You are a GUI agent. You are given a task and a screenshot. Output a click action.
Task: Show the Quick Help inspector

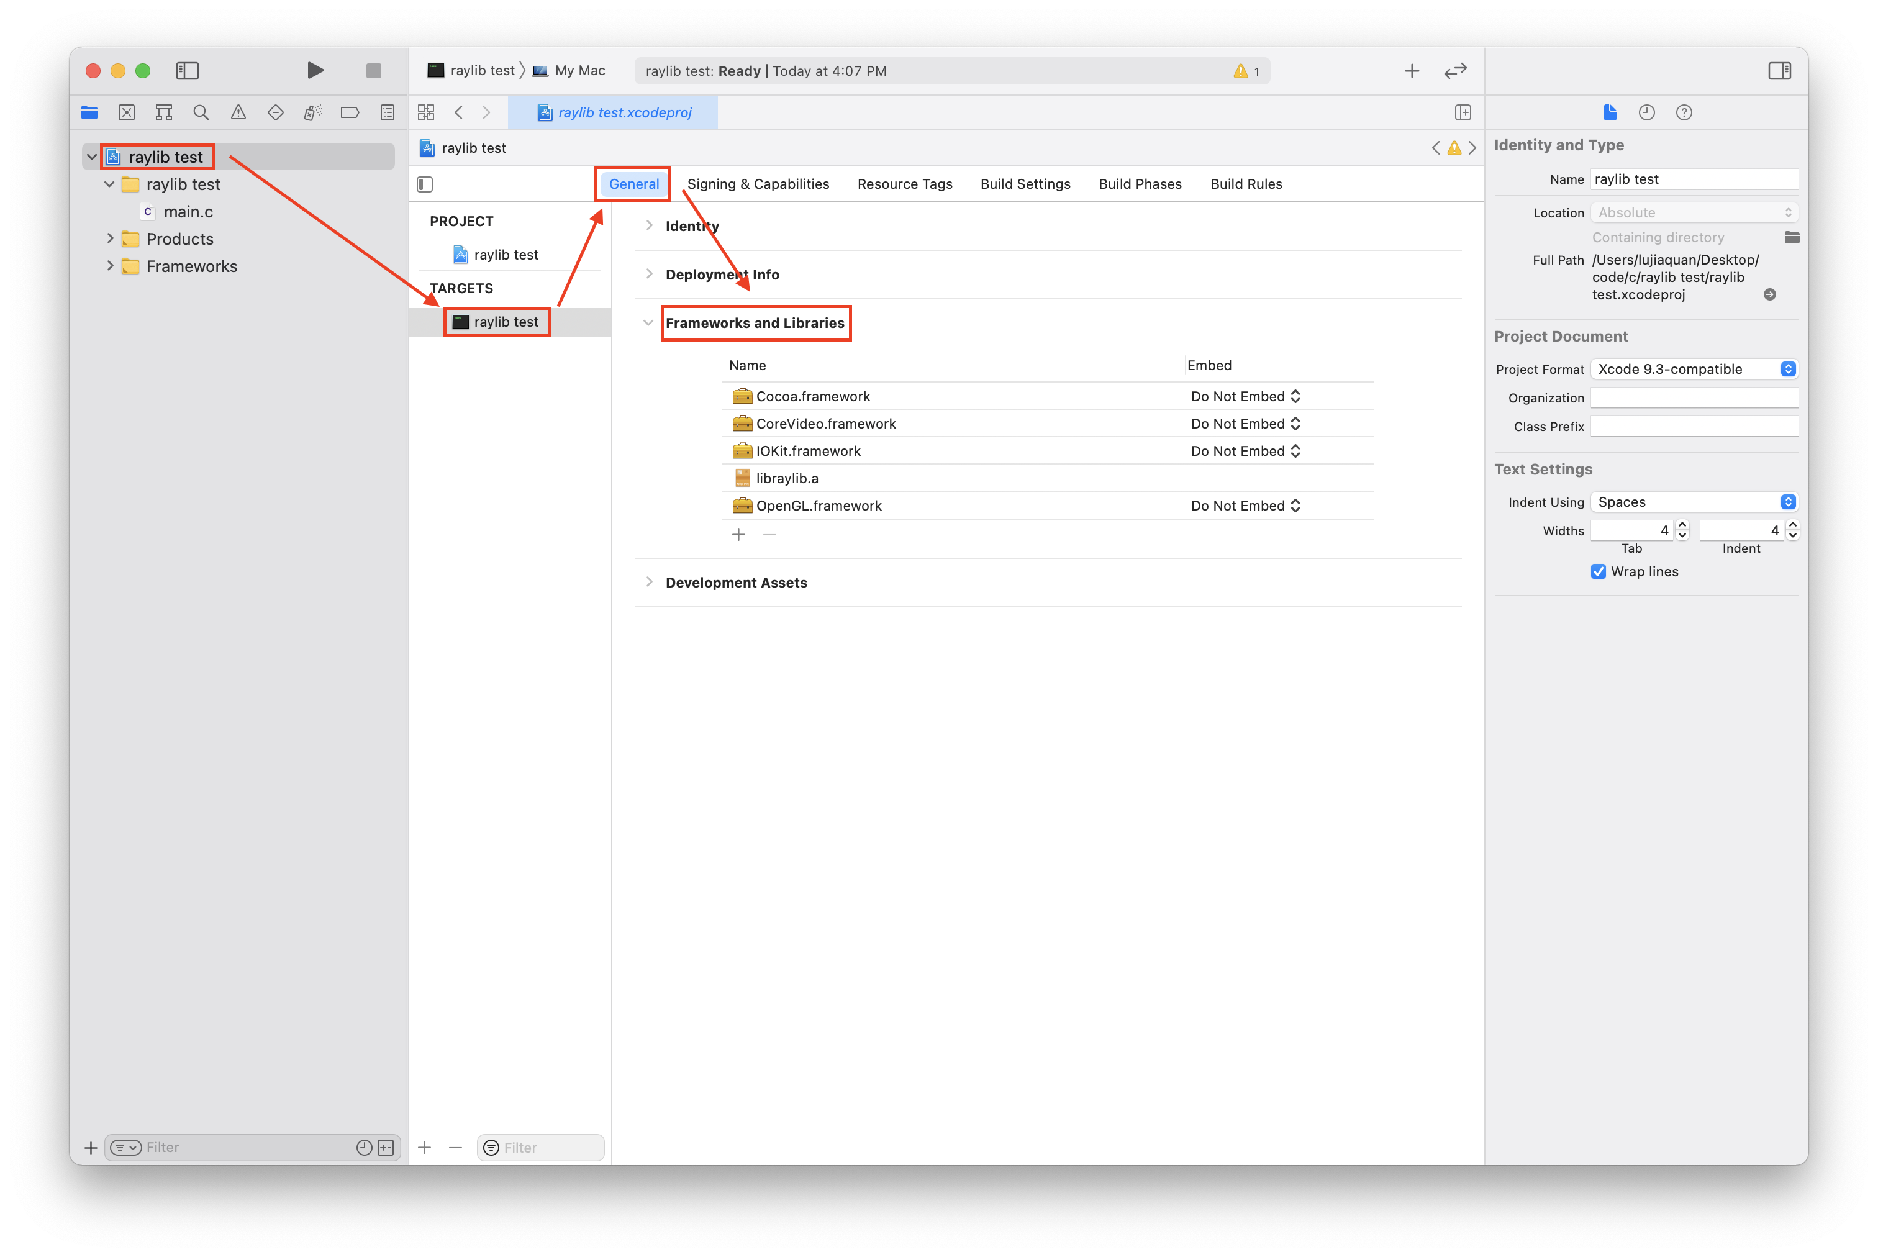click(x=1683, y=112)
